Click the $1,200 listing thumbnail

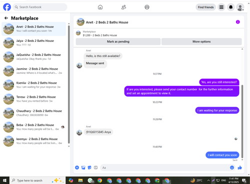[78, 33]
